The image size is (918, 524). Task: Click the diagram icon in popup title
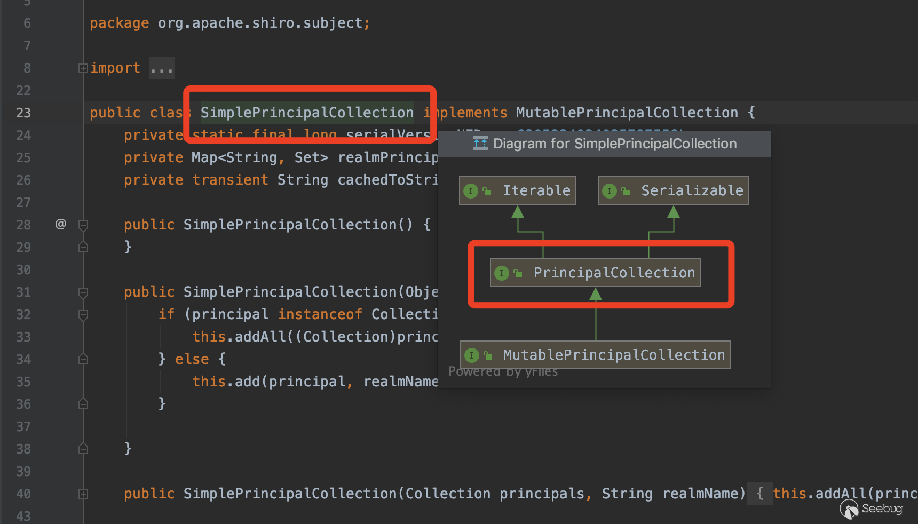pyautogui.click(x=480, y=144)
